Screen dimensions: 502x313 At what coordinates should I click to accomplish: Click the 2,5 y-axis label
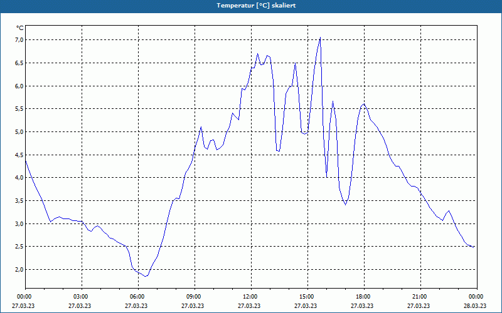pos(19,247)
